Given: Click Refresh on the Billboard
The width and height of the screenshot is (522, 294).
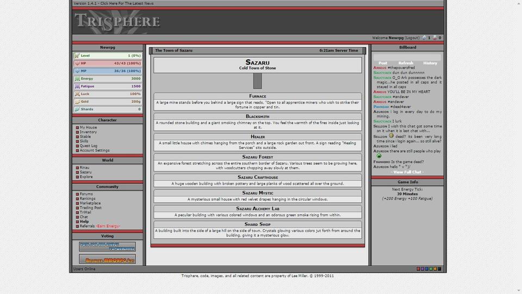Looking at the screenshot, I should click(x=406, y=63).
